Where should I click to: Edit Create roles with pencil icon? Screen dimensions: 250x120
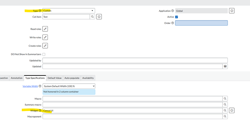45,46
